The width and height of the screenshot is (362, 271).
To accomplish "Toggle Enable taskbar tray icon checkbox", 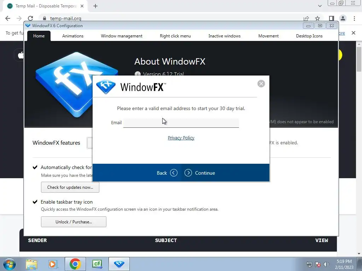I will [x=35, y=201].
